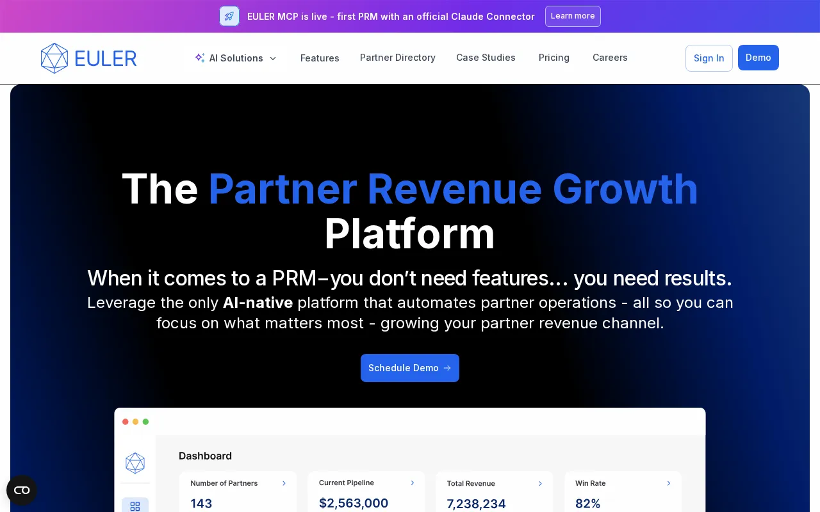Click the Current Pipeline label
The height and width of the screenshot is (512, 820).
[x=347, y=483]
